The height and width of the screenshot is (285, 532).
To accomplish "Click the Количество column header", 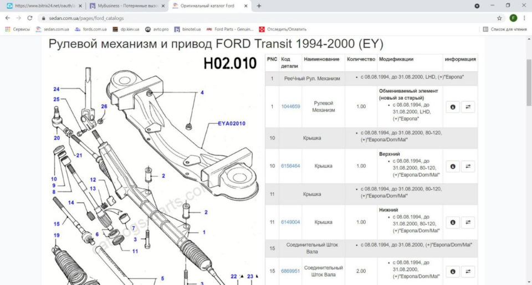I will pyautogui.click(x=361, y=59).
